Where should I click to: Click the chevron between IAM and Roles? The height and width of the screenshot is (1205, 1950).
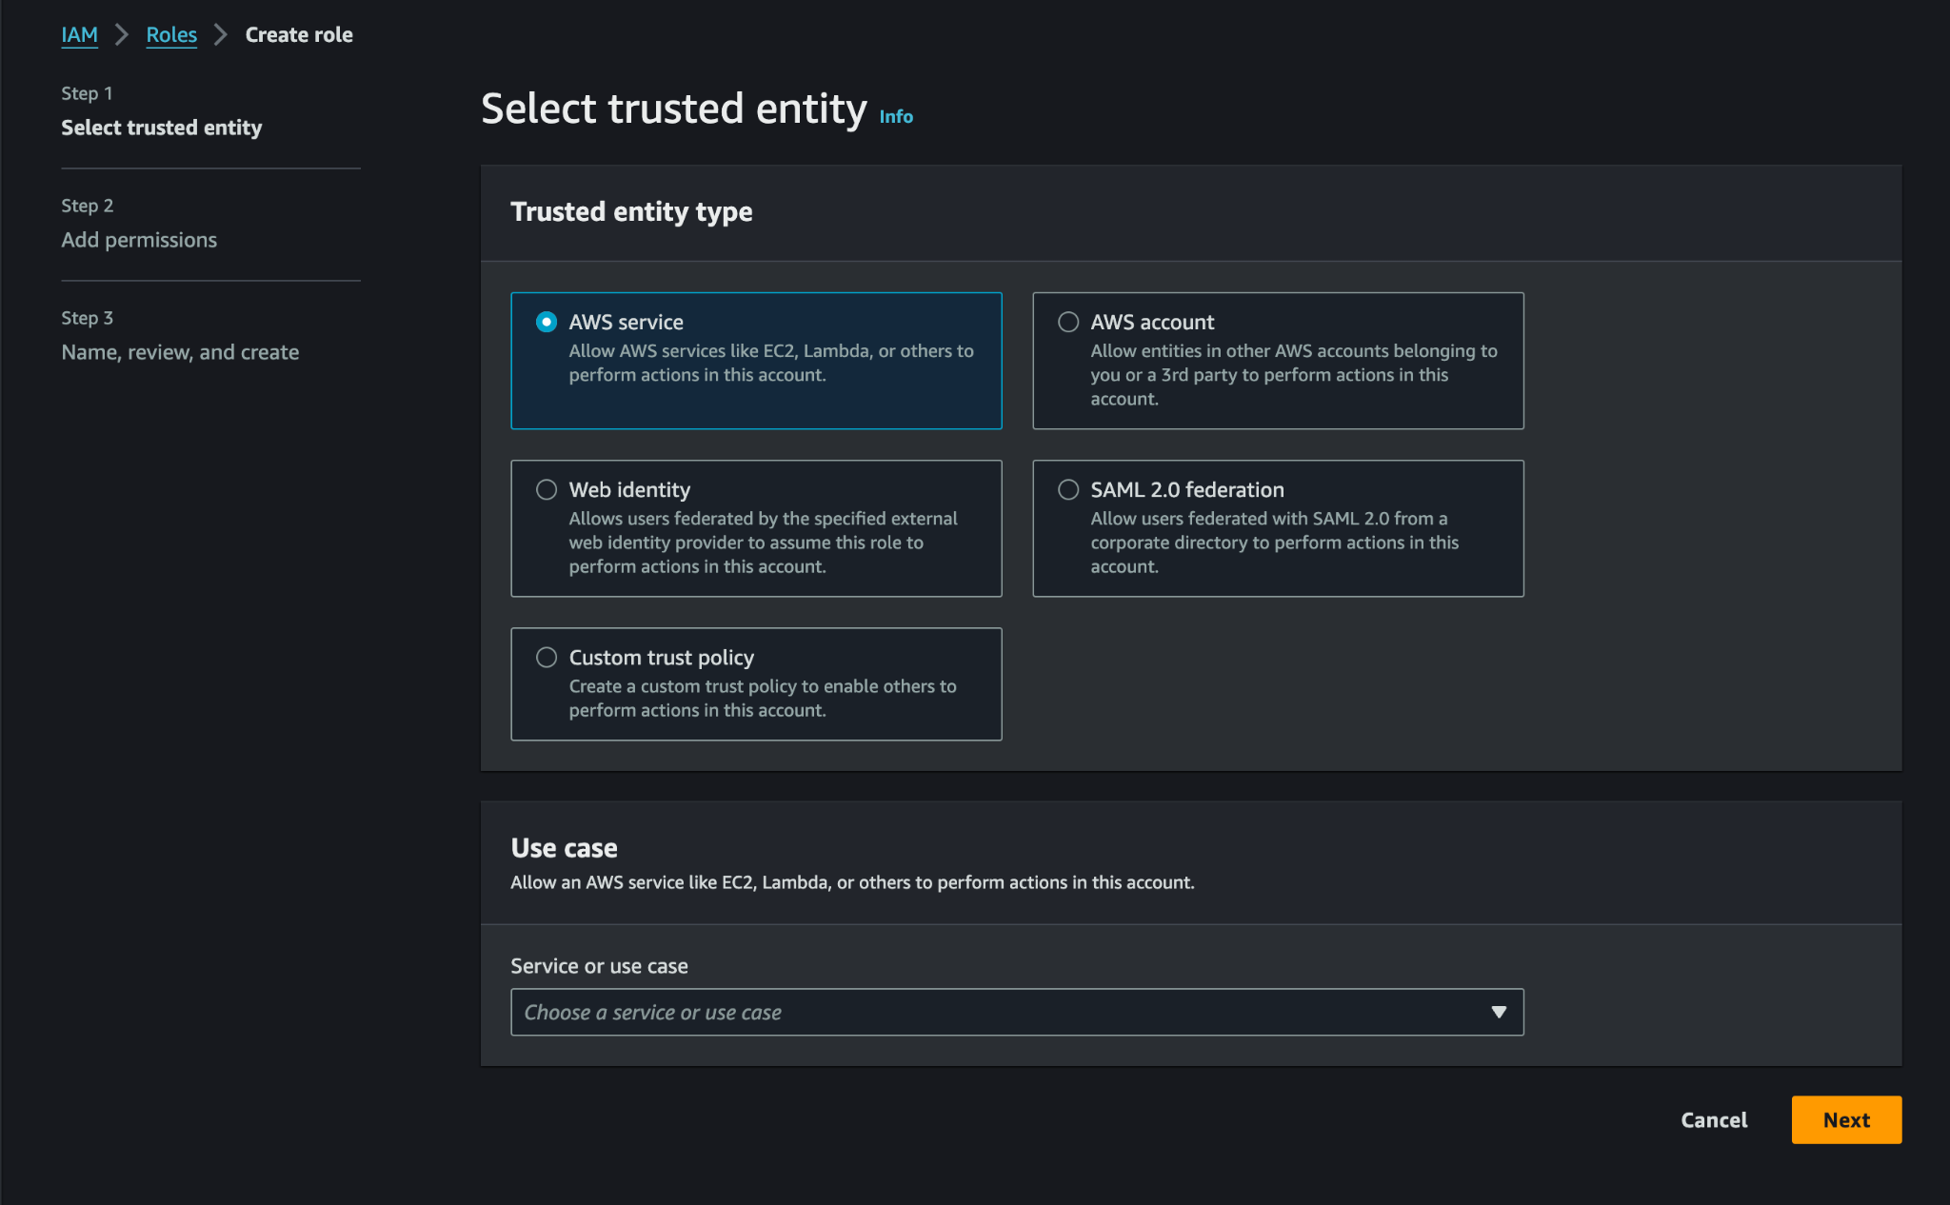[x=122, y=34]
